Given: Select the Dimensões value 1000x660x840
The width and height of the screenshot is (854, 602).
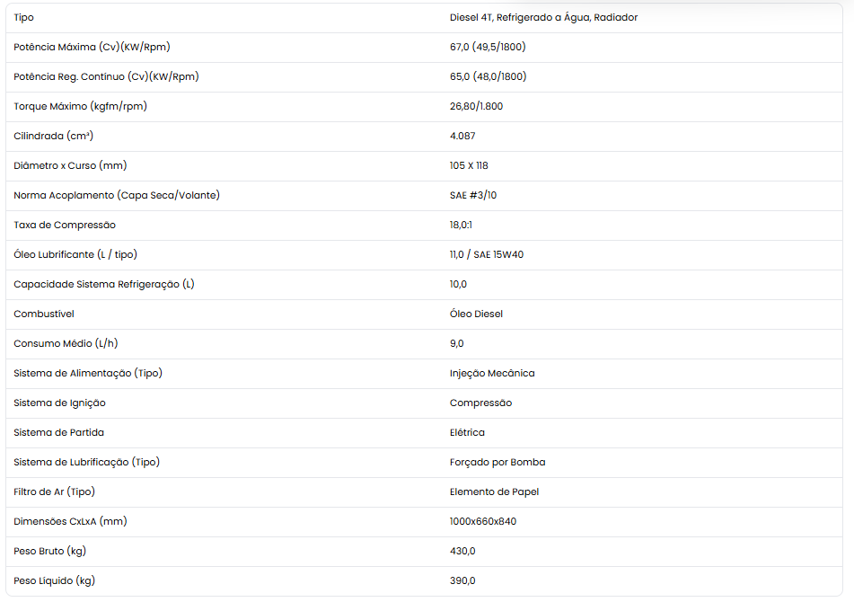Looking at the screenshot, I should 482,521.
